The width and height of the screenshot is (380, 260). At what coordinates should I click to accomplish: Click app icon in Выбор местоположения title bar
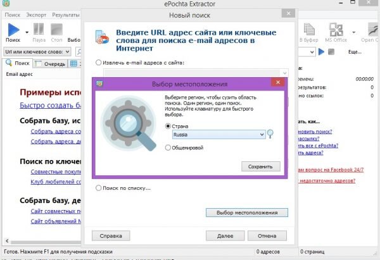[x=99, y=84]
